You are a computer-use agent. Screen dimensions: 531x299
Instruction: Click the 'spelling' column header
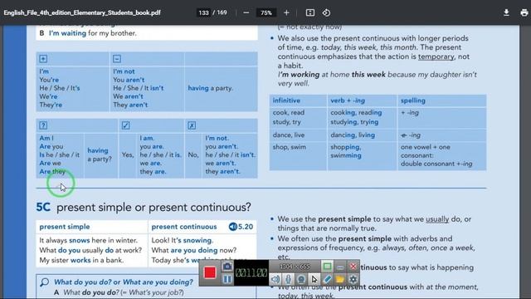[413, 100]
